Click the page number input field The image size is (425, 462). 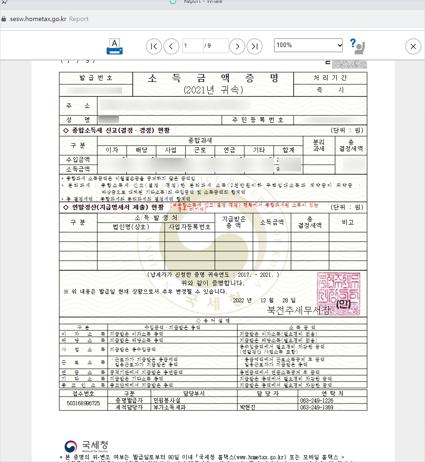[193, 46]
